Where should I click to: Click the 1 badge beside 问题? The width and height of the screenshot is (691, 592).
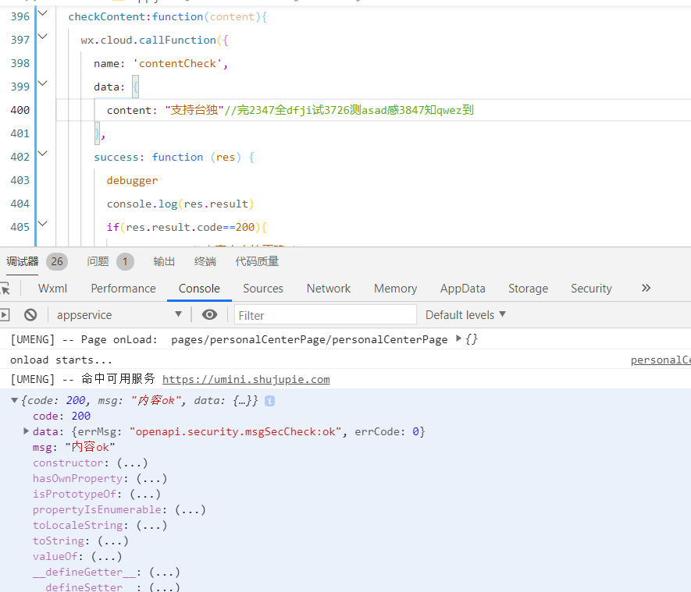(x=125, y=261)
